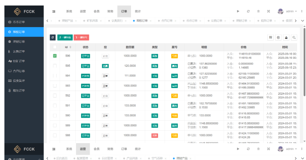Click the 已平仓 status badge for order 588
This screenshot has height=160, width=306.
pyautogui.click(x=85, y=135)
